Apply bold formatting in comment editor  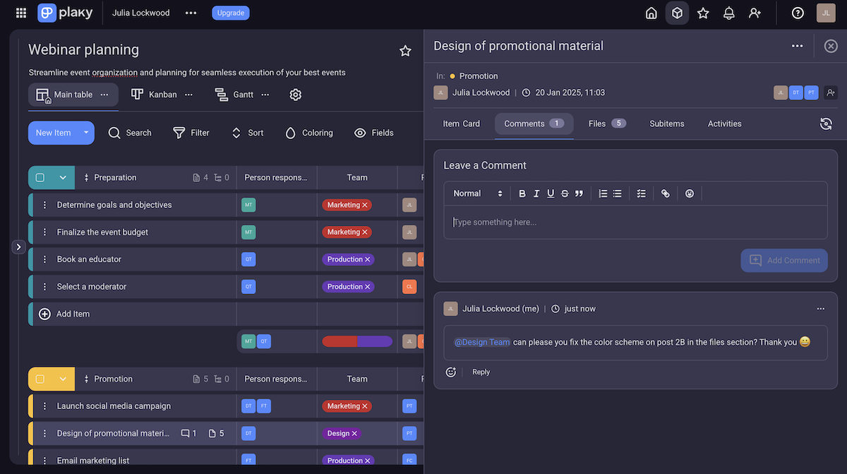coord(522,193)
